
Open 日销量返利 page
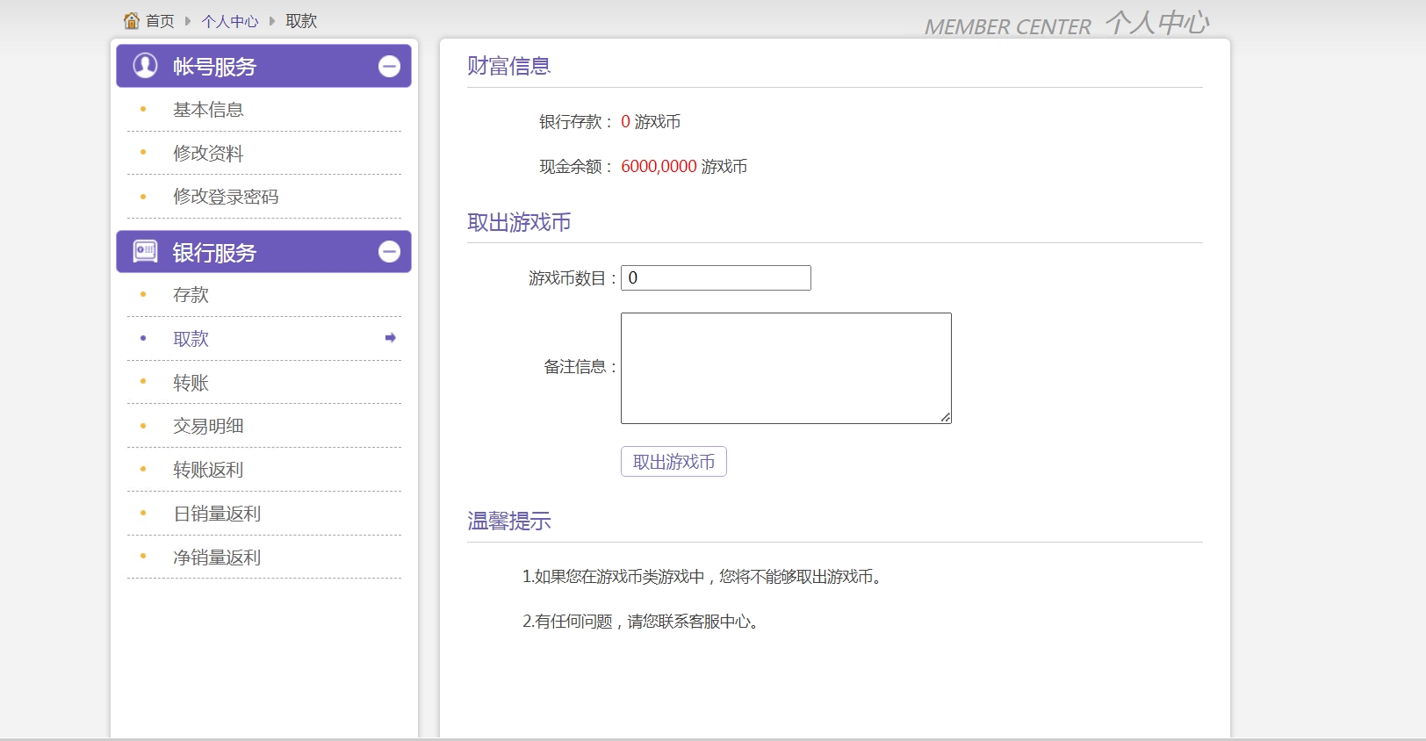[x=217, y=514]
